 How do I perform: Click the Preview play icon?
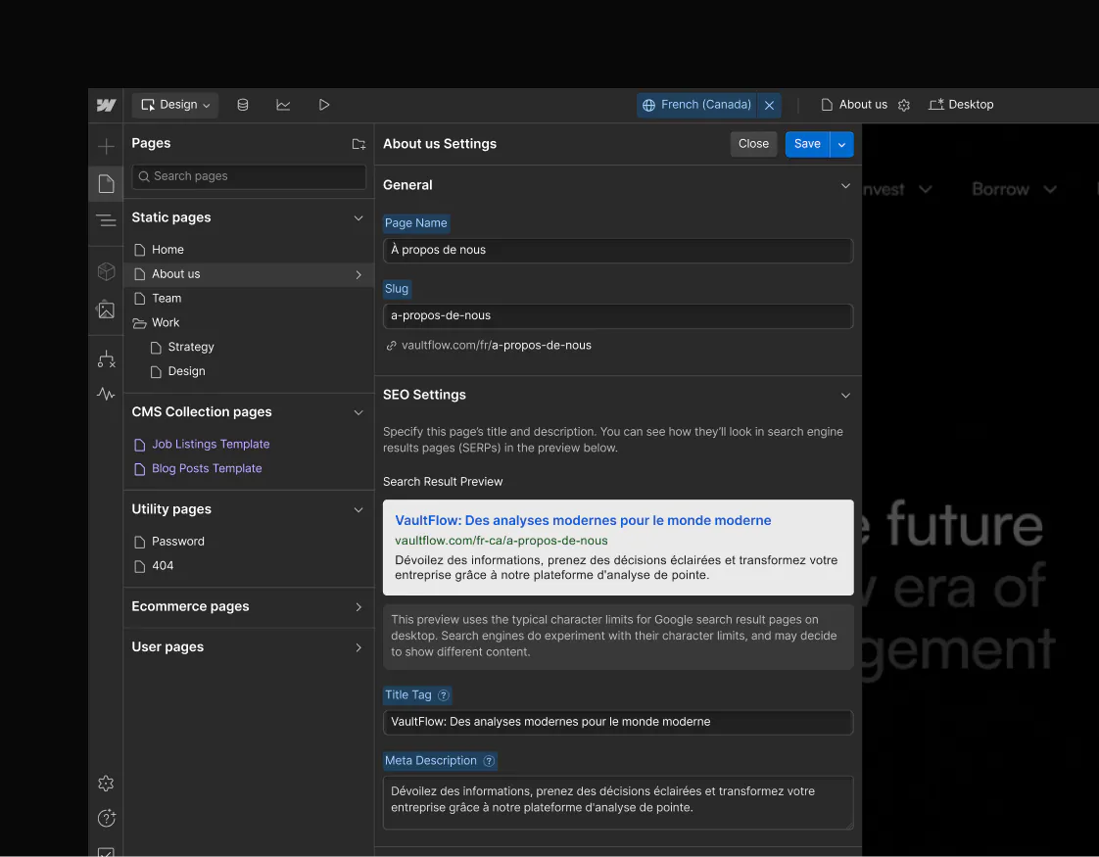click(x=324, y=105)
